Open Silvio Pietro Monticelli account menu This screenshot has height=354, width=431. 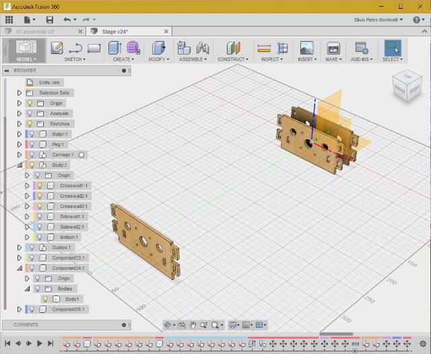pyautogui.click(x=378, y=20)
